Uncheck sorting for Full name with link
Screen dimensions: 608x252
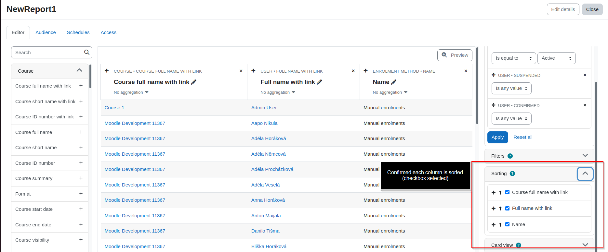click(x=507, y=208)
